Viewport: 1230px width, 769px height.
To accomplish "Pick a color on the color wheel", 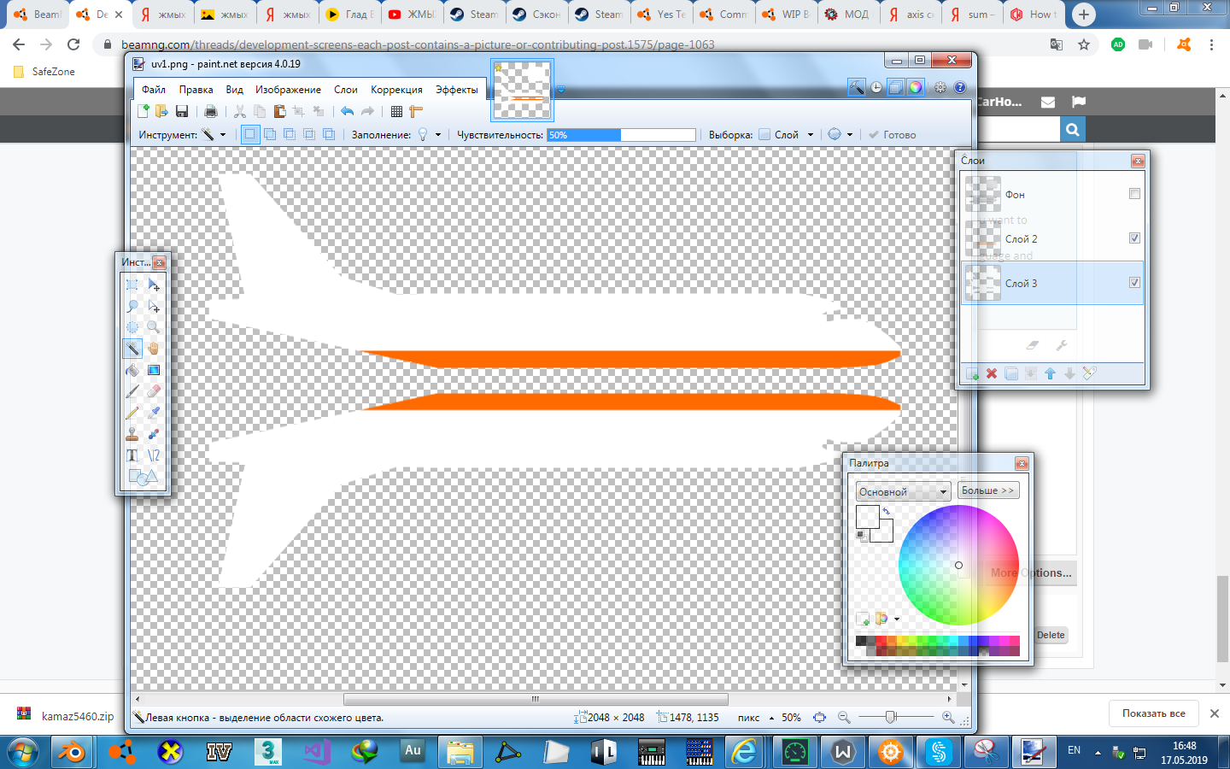I will [x=958, y=565].
